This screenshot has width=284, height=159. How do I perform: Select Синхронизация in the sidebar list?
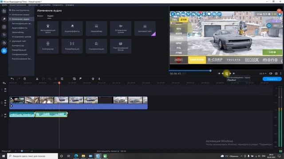[x=20, y=54]
